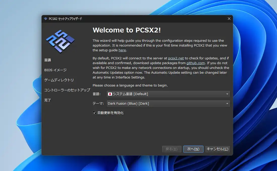Close the PCSX2 setup wizard window
The width and height of the screenshot is (277, 171).
[229, 19]
